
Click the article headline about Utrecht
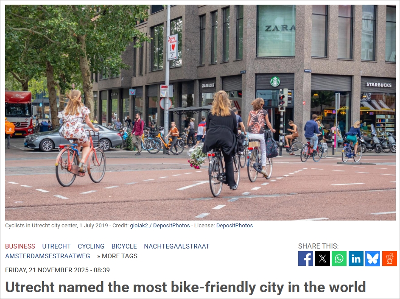(185, 287)
